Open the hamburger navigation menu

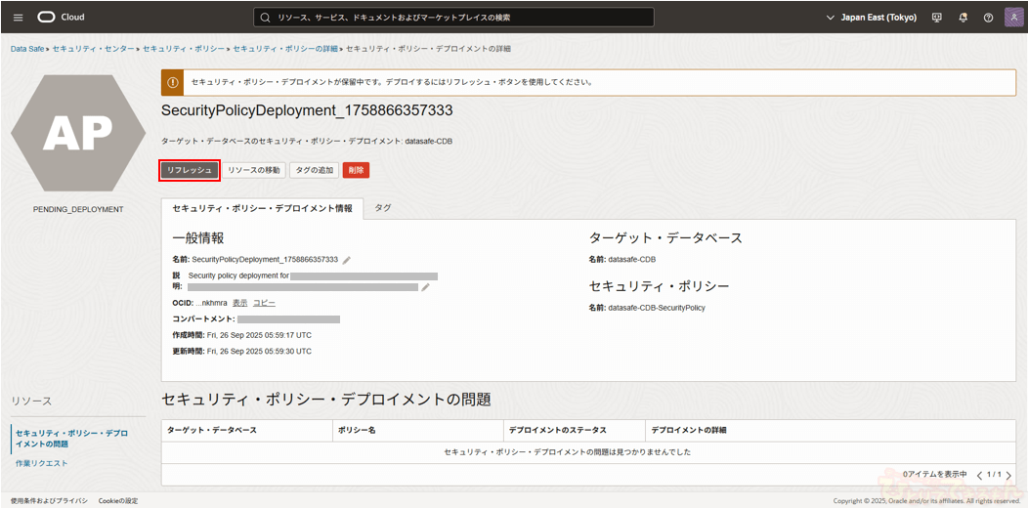(x=18, y=17)
